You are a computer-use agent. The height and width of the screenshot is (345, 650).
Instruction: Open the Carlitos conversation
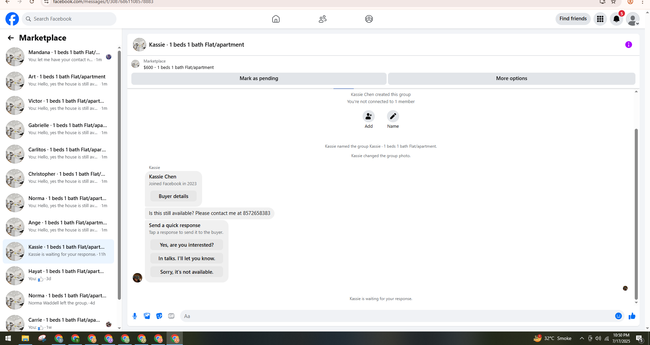coord(58,154)
